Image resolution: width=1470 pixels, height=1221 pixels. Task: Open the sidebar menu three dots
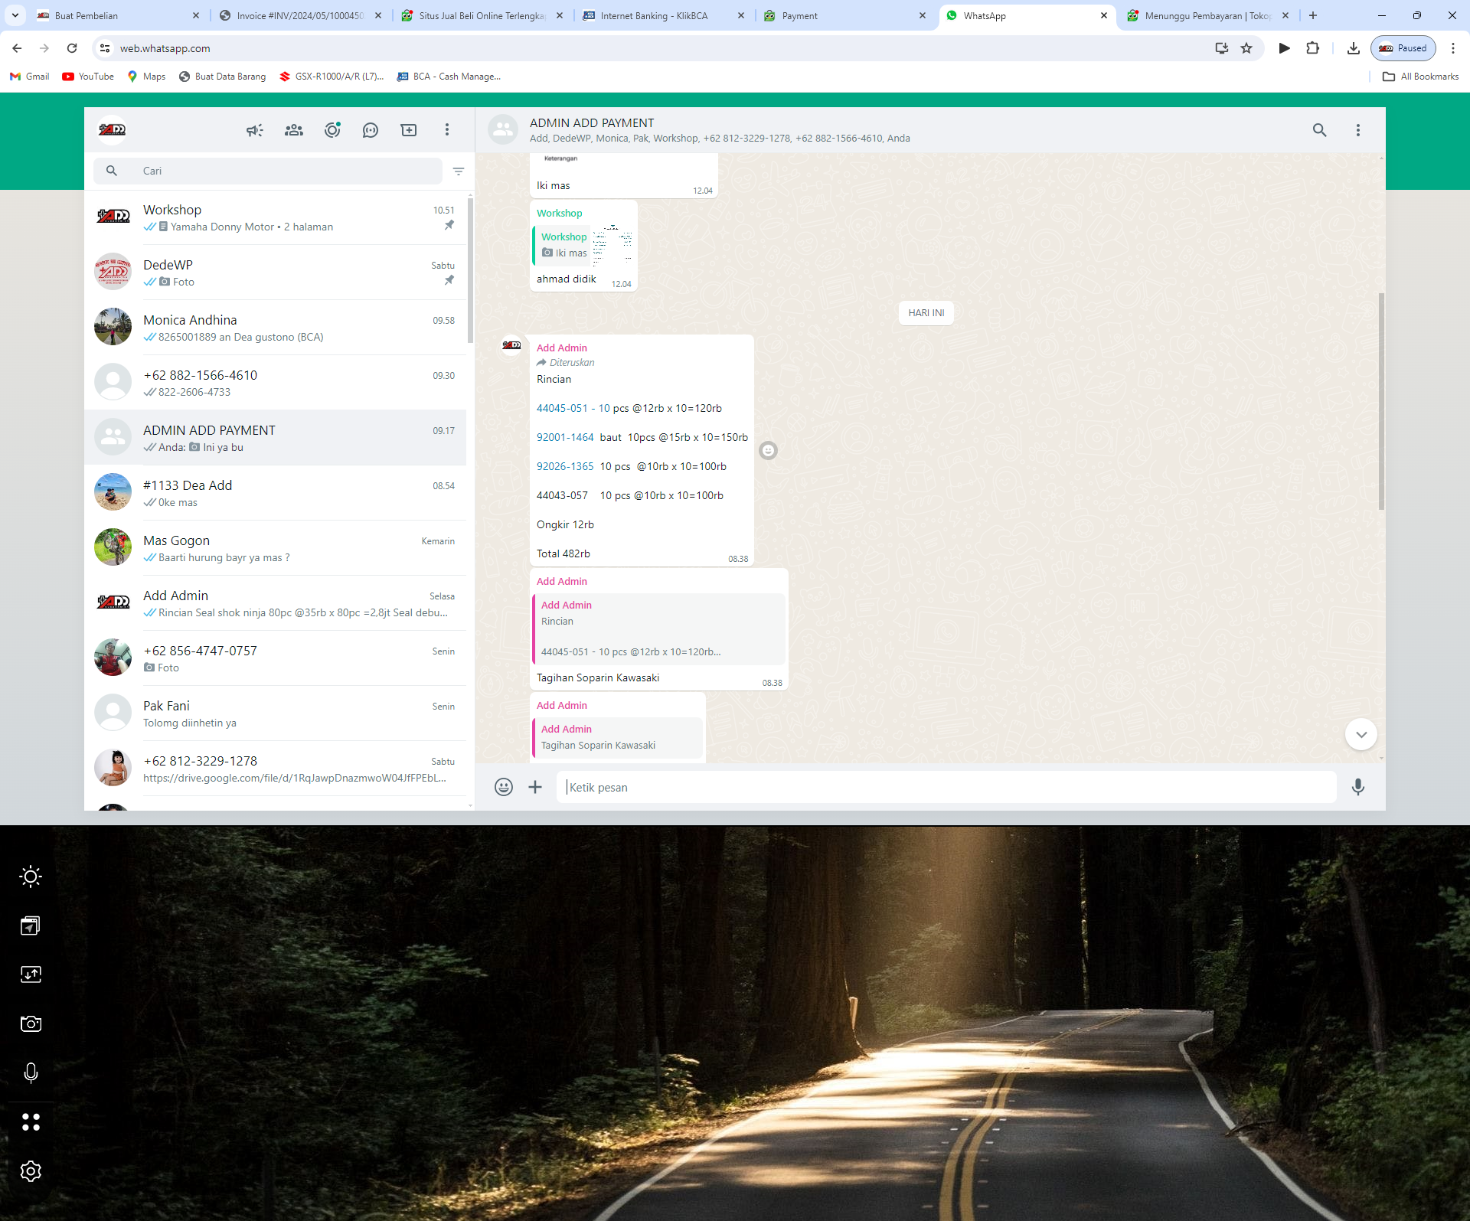(x=447, y=130)
